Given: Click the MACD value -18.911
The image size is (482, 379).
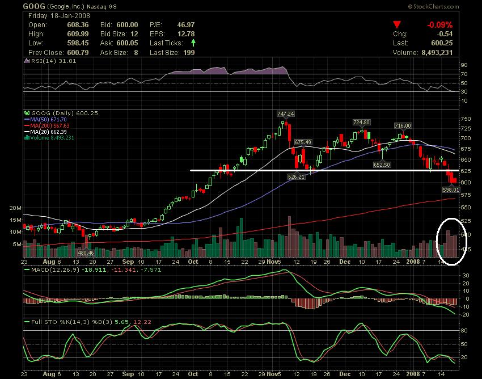Looking at the screenshot, I should click(94, 270).
